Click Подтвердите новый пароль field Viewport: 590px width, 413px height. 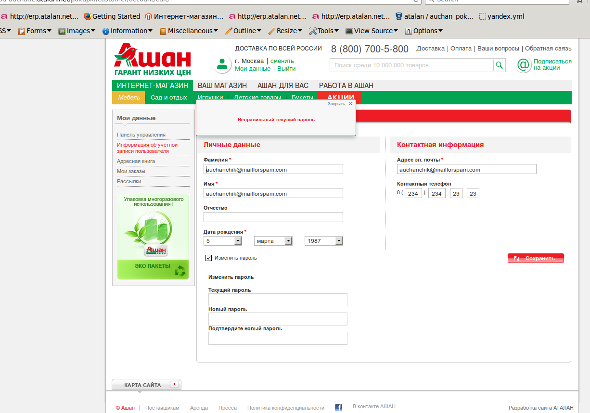click(278, 338)
